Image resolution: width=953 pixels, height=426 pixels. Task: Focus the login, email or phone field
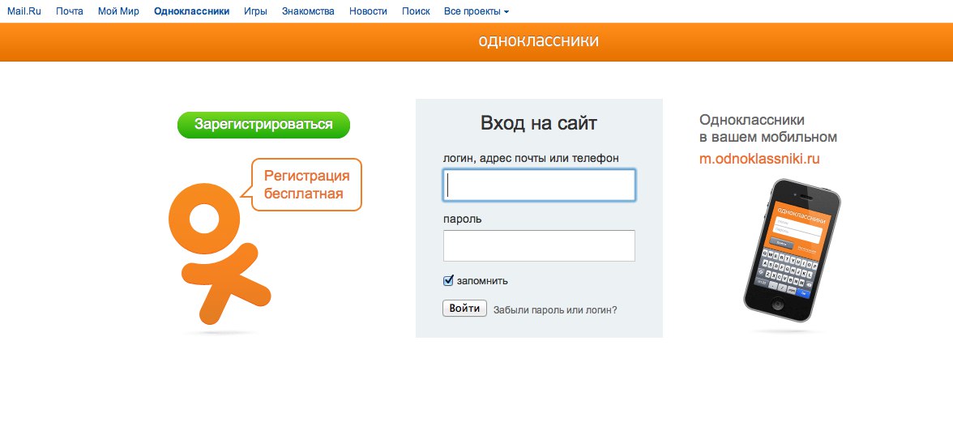[x=539, y=185]
